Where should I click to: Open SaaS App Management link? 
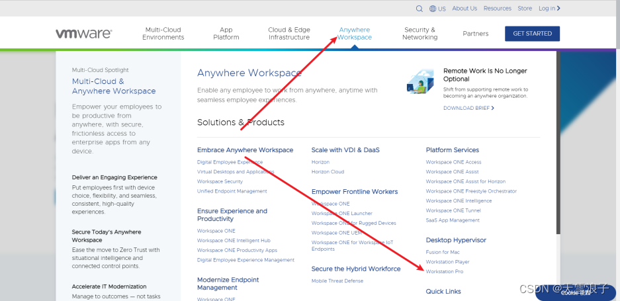click(453, 220)
